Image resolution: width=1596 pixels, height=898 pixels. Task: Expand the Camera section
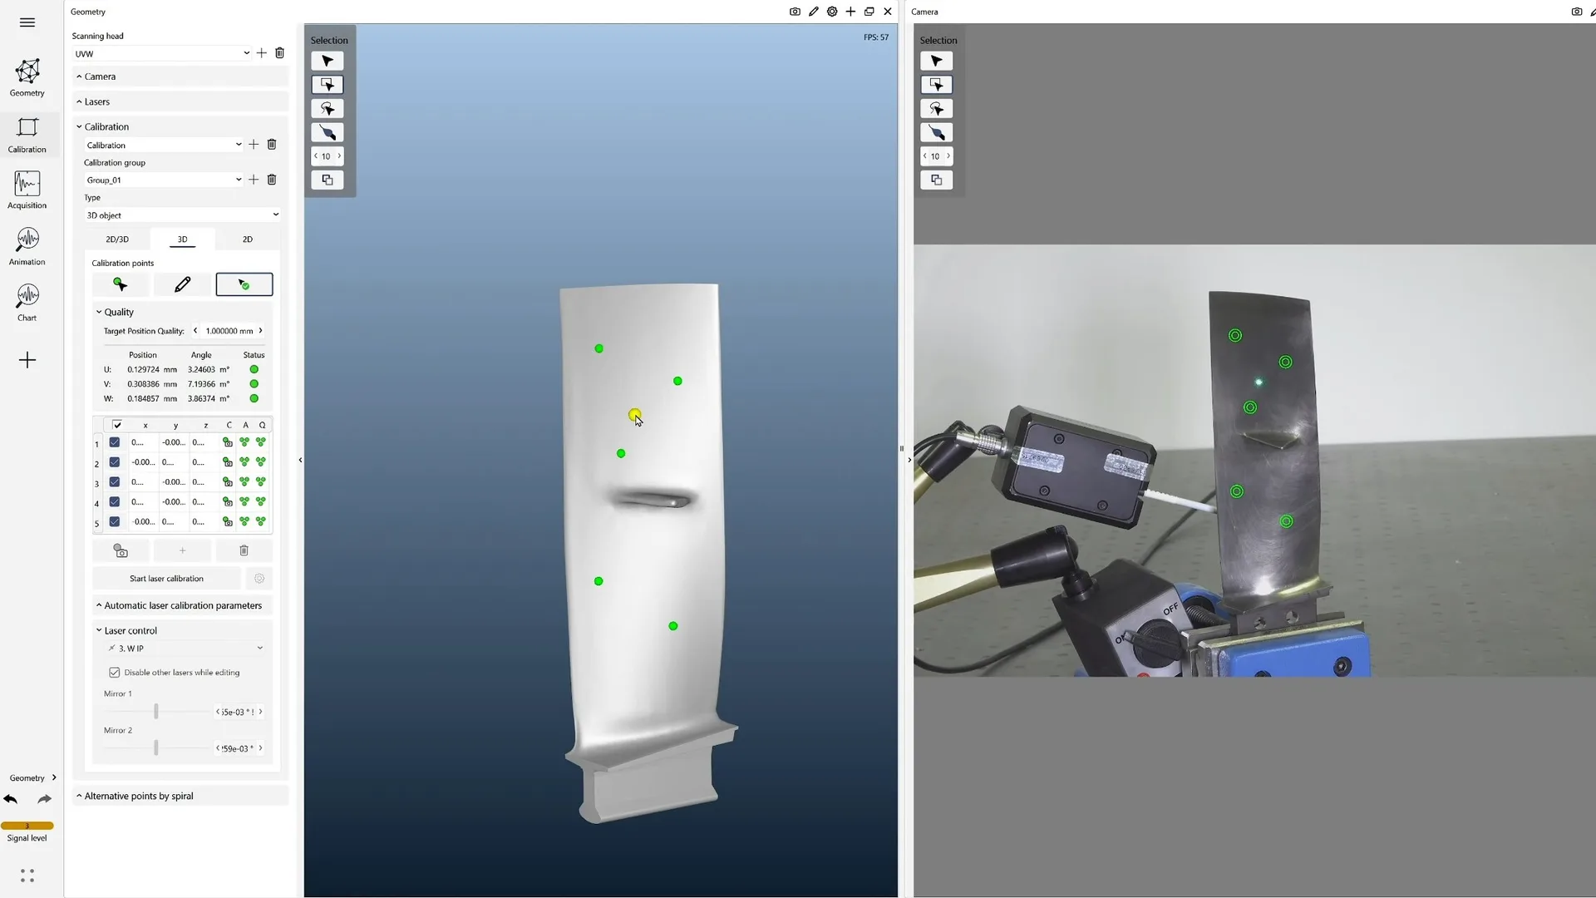click(181, 76)
